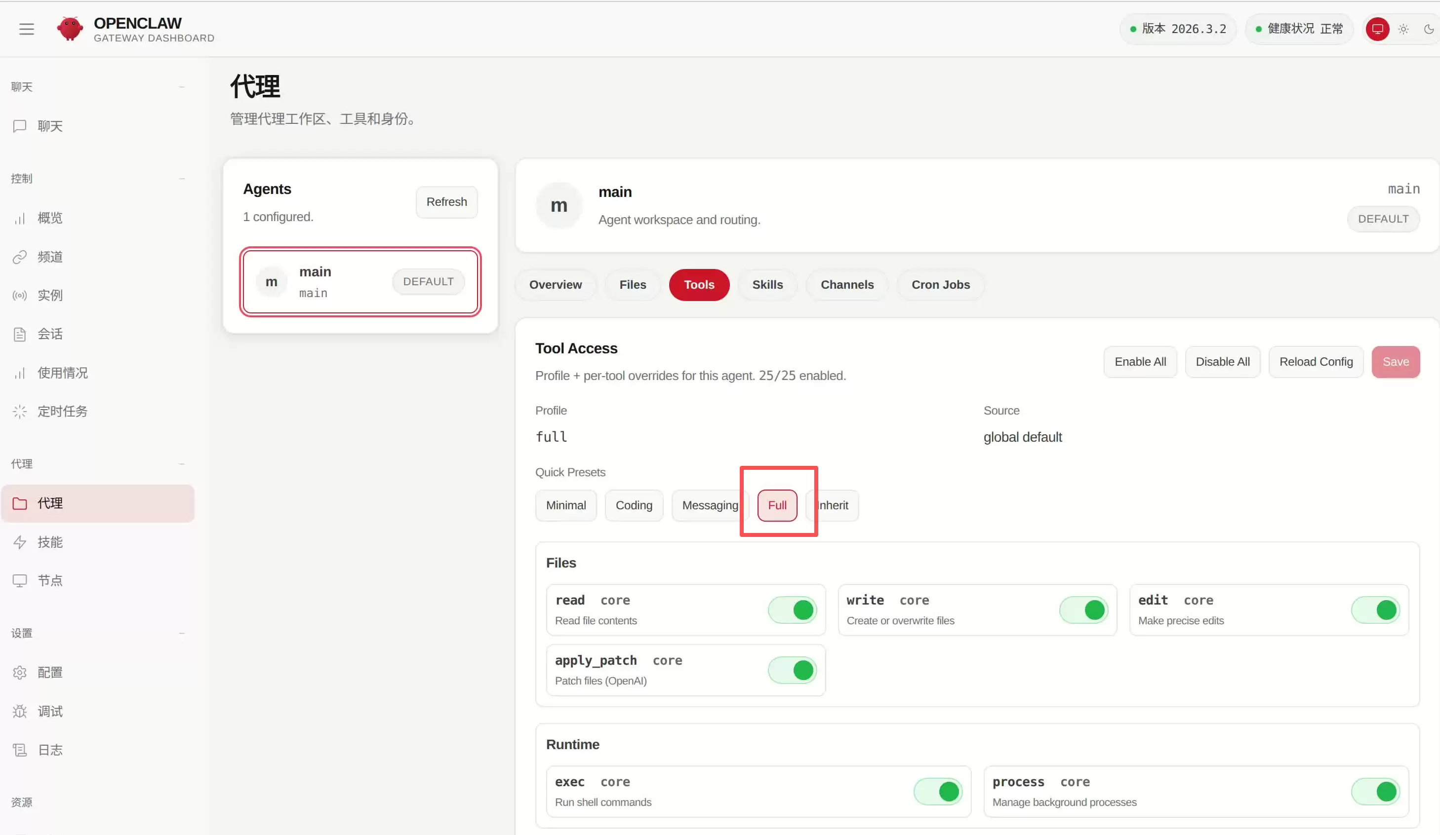Toggle the apply_patch tool switch
Viewport: 1440px width, 835px height.
pos(793,670)
